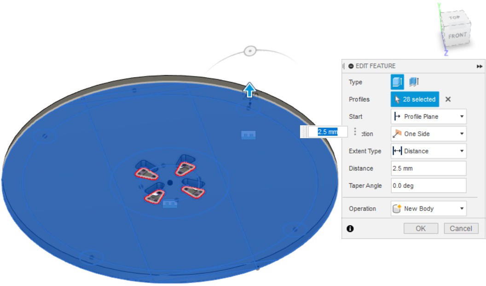The width and height of the screenshot is (486, 286).
Task: Select the solid Extrude type icon
Action: [x=397, y=82]
